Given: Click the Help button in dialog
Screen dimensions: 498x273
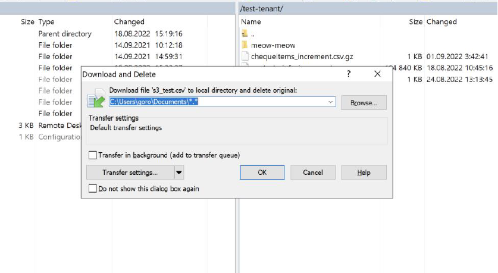Looking at the screenshot, I should (364, 172).
